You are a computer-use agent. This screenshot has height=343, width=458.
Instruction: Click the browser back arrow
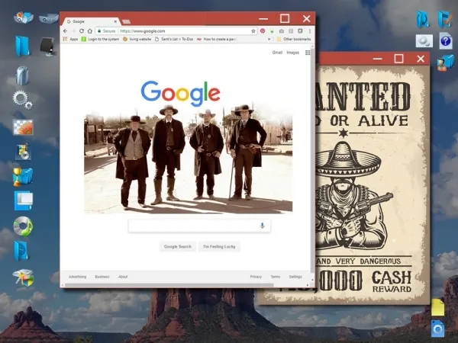pyautogui.click(x=65, y=30)
